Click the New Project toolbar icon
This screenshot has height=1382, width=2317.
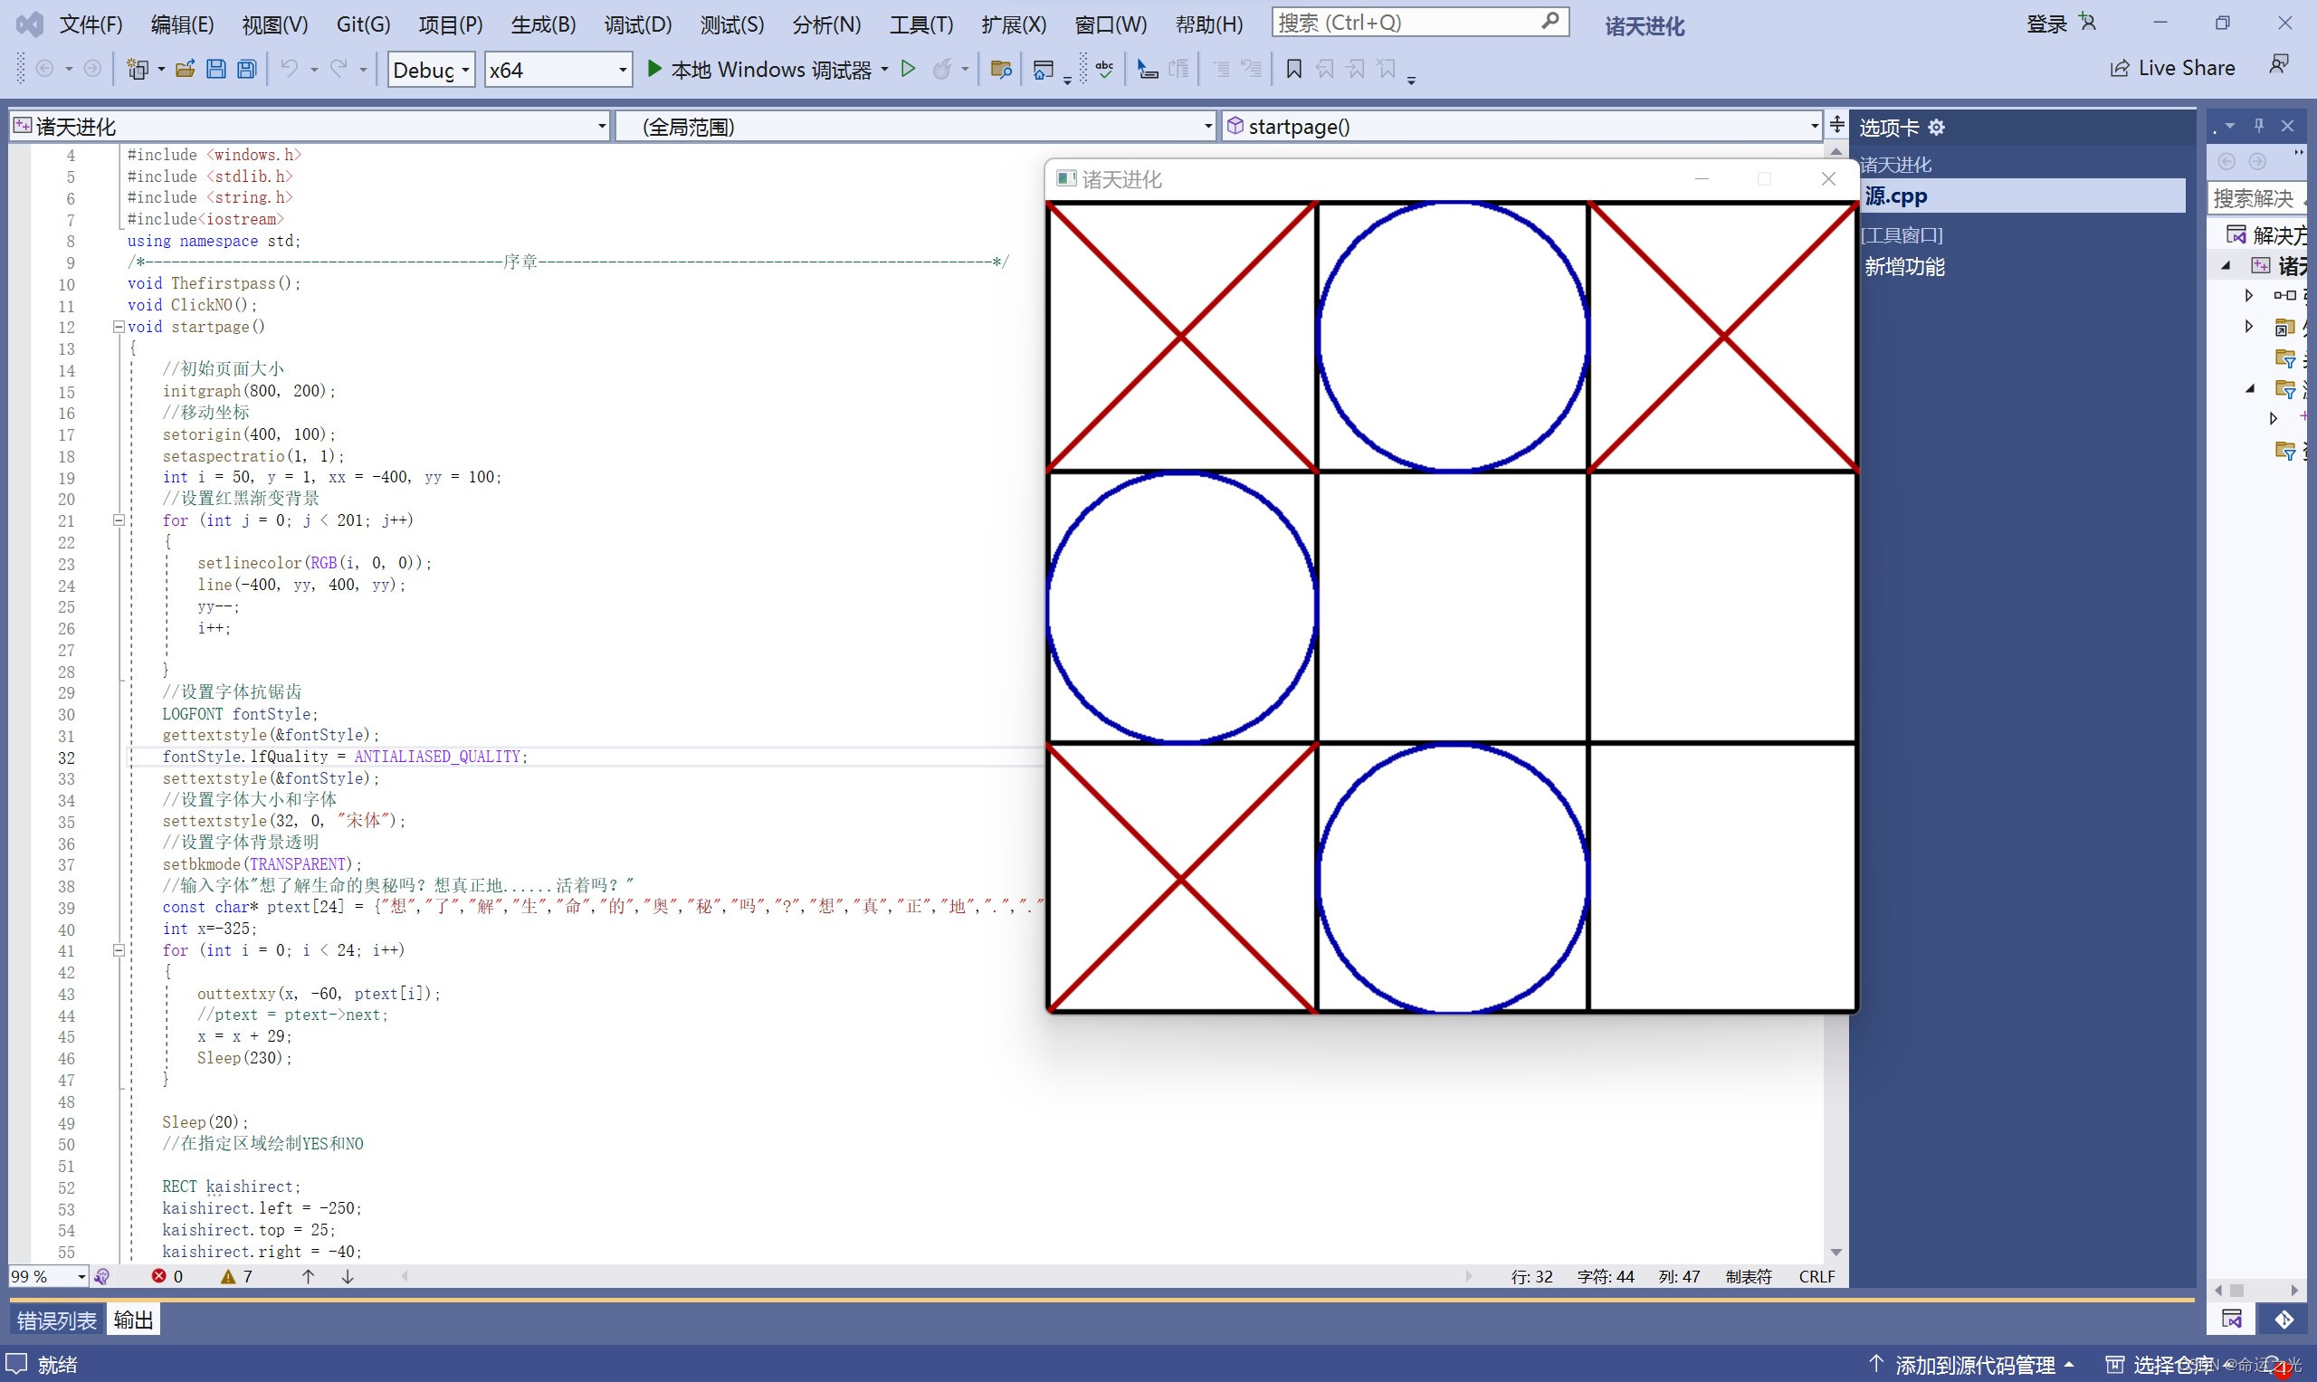coord(137,69)
